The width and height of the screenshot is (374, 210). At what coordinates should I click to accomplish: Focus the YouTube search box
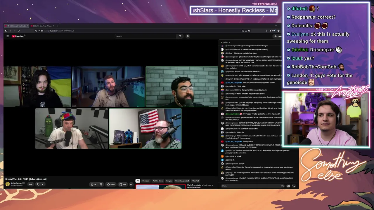click(146, 36)
